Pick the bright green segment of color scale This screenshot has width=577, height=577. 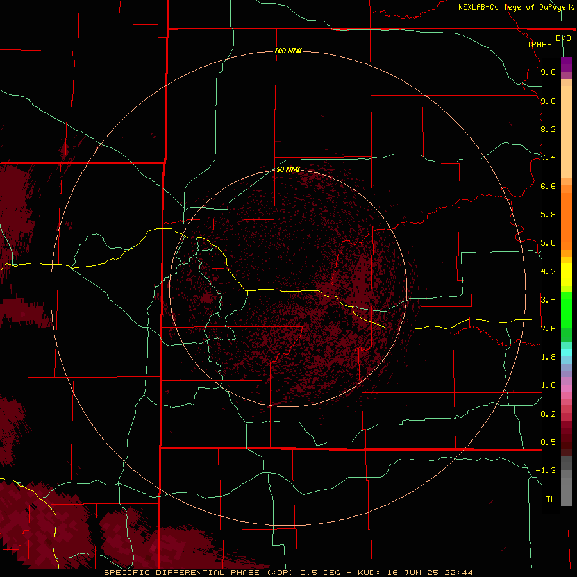(566, 309)
